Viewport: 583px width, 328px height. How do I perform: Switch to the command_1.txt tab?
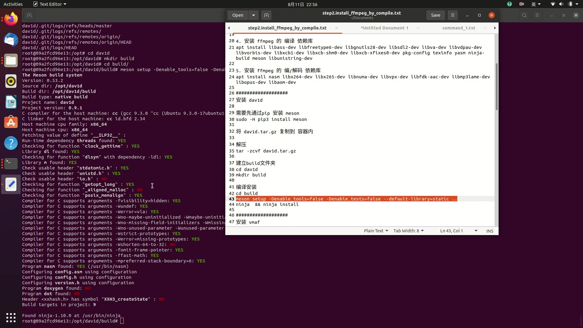click(x=459, y=28)
